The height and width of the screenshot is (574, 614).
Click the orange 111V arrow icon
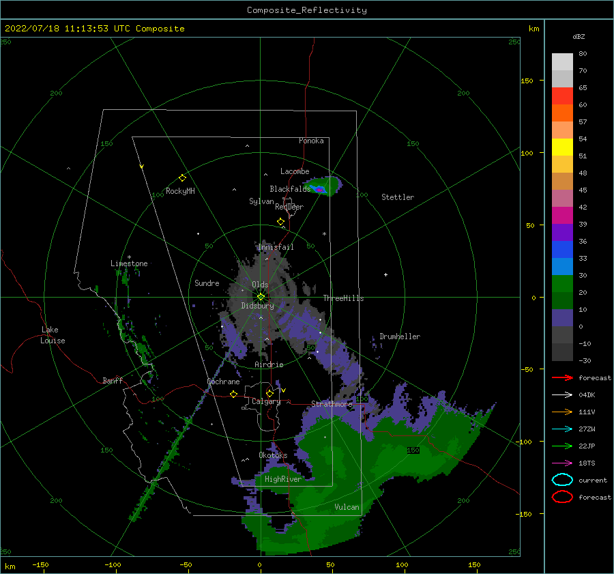[562, 412]
